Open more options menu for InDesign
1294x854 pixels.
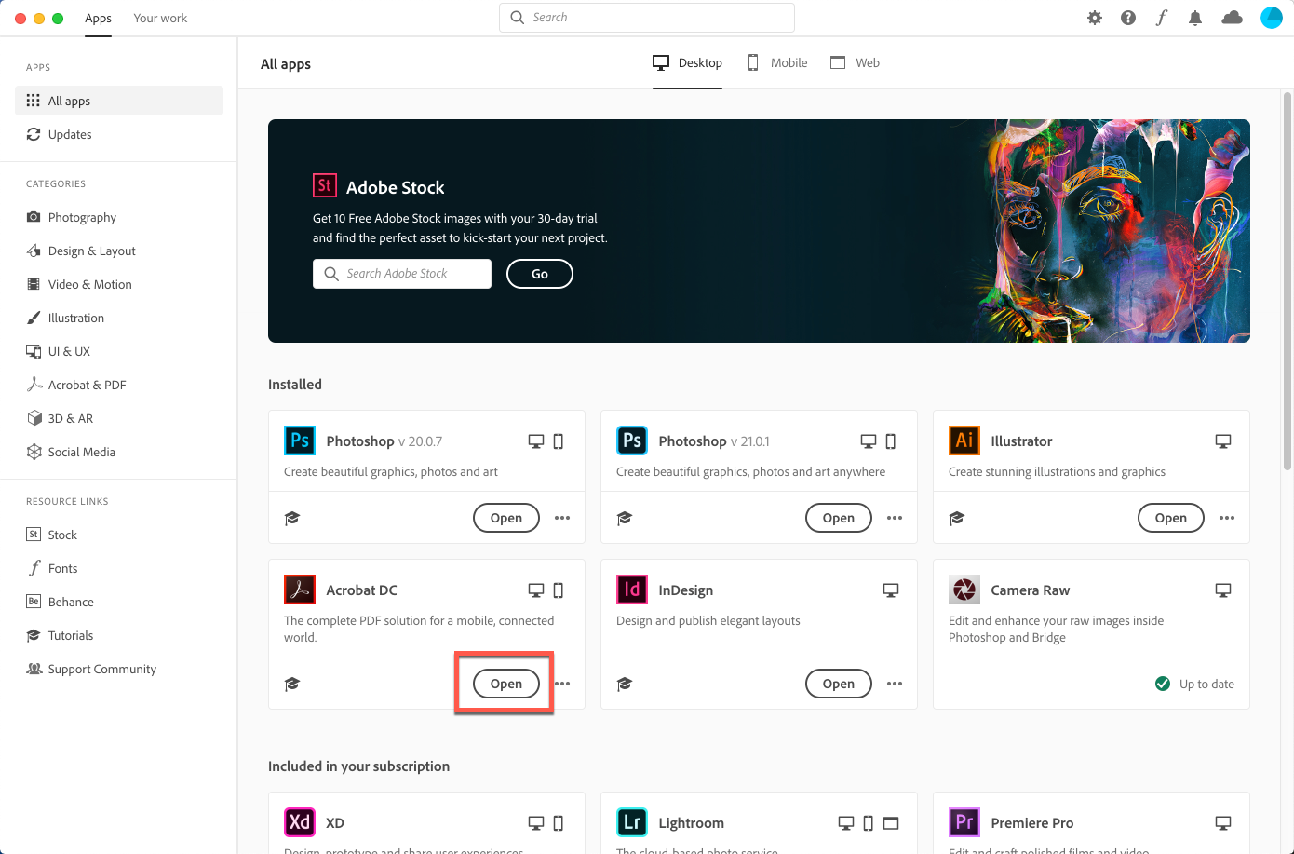(x=895, y=684)
